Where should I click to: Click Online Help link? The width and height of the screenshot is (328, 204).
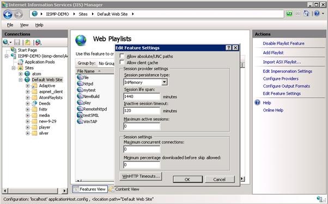(273, 110)
